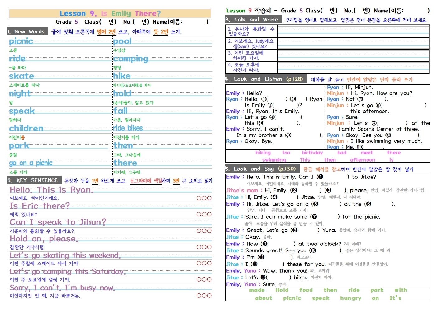Image resolution: width=437 pixels, height=309 pixels.
Task: Click the line 'Wow, thank you!'
Action: [x=285, y=271]
